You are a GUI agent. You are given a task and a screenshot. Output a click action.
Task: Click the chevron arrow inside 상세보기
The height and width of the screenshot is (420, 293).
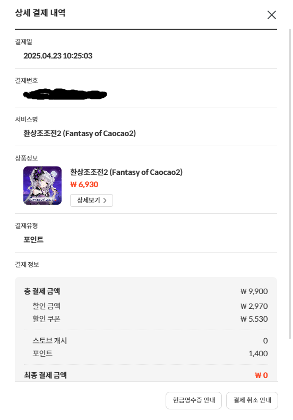(x=105, y=200)
